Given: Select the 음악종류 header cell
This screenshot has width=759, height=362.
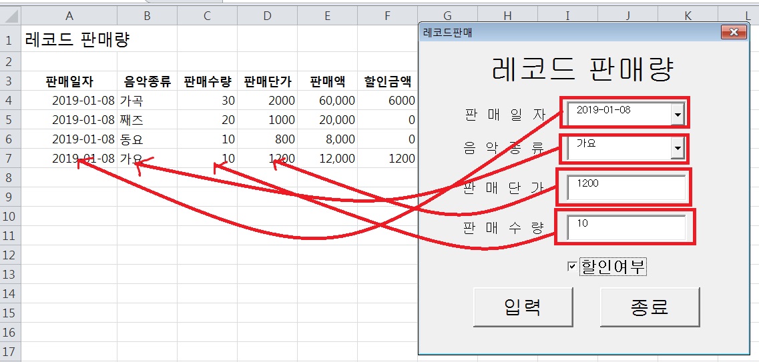Looking at the screenshot, I should click(x=147, y=82).
